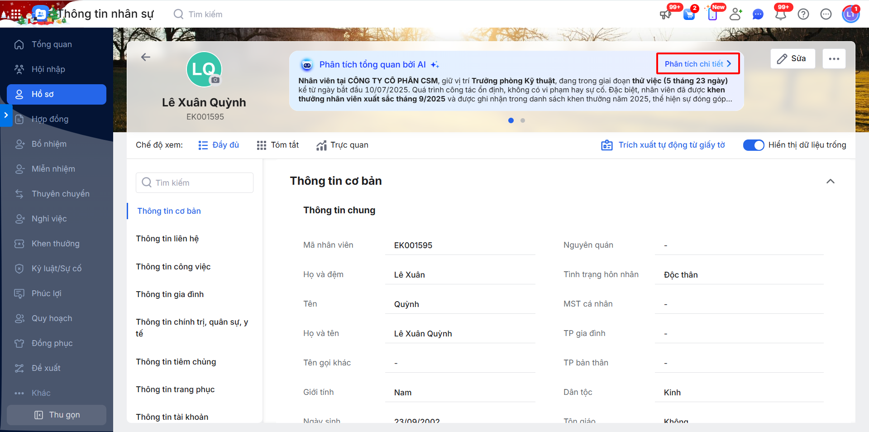Click employee code value EK001595 in form
The image size is (869, 432).
pyautogui.click(x=413, y=245)
